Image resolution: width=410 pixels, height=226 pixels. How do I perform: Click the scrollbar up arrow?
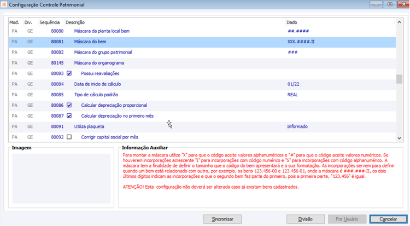[399, 22]
